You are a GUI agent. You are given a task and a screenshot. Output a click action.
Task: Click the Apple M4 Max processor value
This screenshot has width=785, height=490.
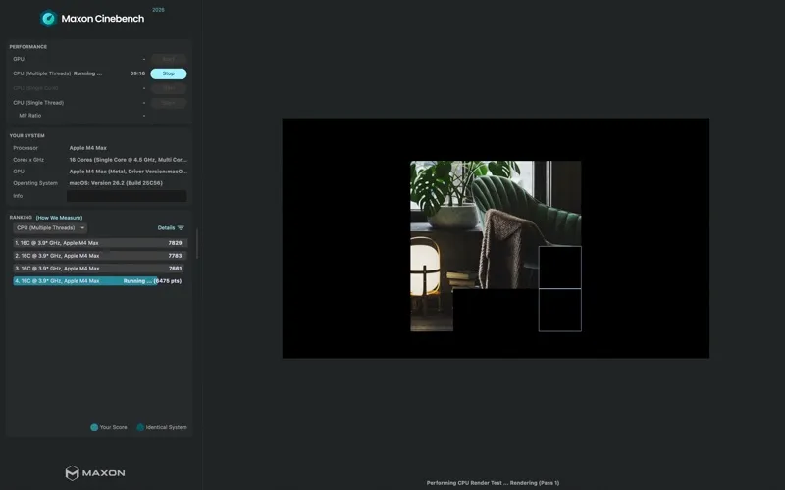coord(87,148)
